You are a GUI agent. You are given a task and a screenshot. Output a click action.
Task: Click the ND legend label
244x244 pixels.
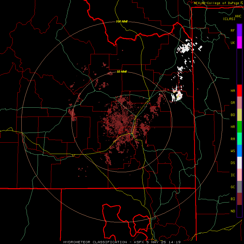pyautogui.click(x=233, y=211)
